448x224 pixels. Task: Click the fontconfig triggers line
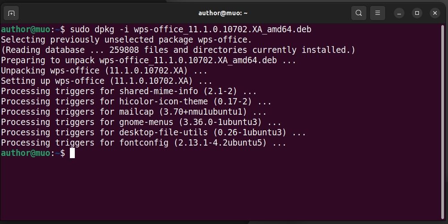coord(143,143)
